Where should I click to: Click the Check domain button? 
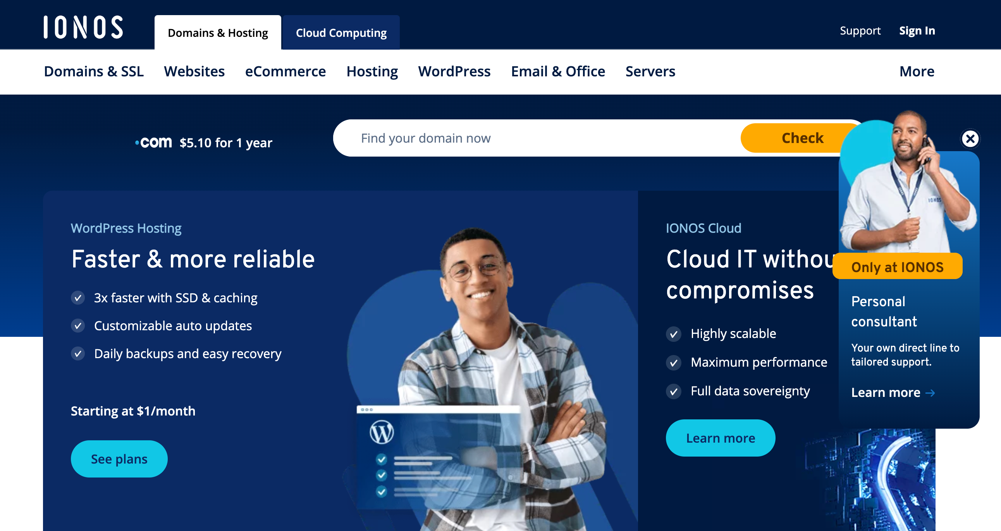point(802,138)
